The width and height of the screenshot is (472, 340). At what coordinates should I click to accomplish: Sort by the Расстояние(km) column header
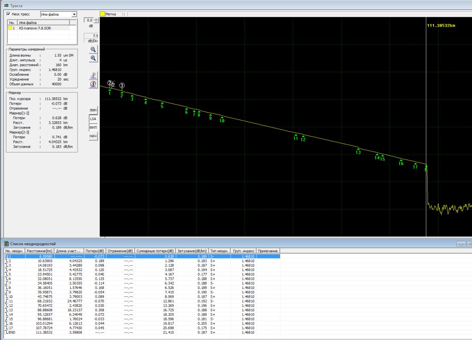pos(40,251)
